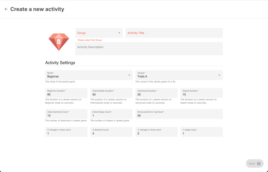Click the Activity Description text area
Image resolution: width=268 pixels, height=172 pixels.
coord(149,48)
